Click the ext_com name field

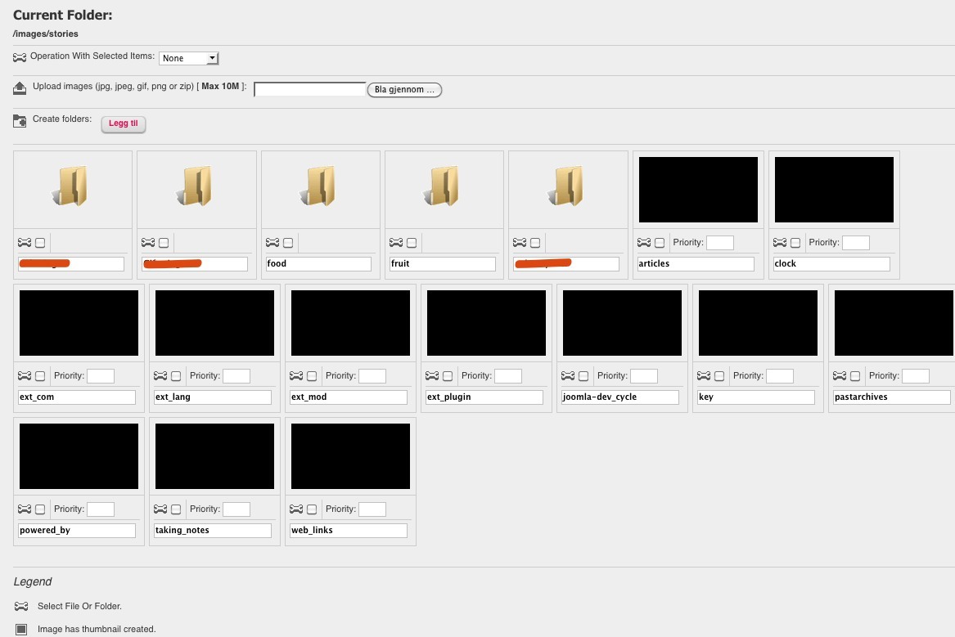(77, 397)
